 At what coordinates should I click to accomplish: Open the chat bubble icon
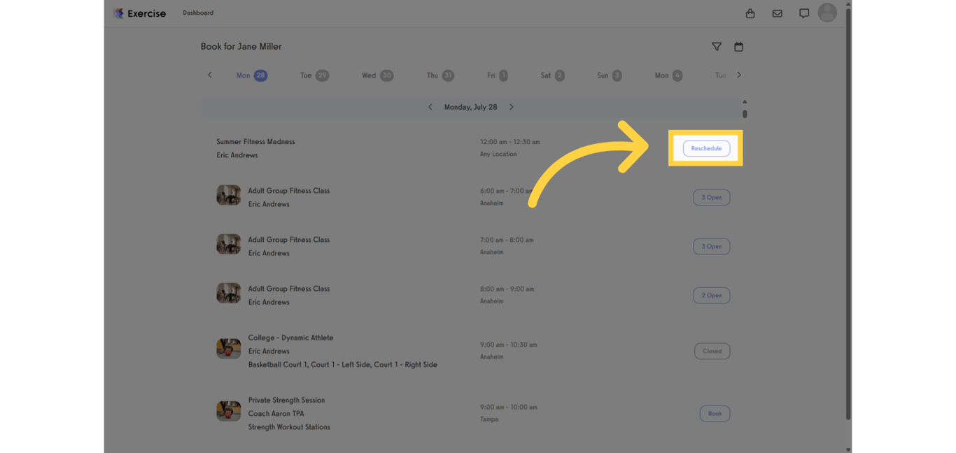coord(803,13)
